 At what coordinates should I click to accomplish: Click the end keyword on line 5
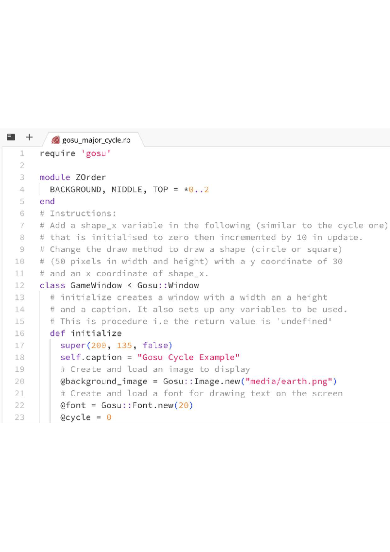pyautogui.click(x=47, y=202)
